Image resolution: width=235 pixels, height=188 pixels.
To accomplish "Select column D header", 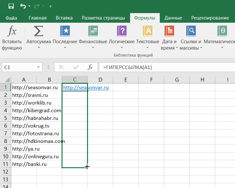I will point(100,80).
